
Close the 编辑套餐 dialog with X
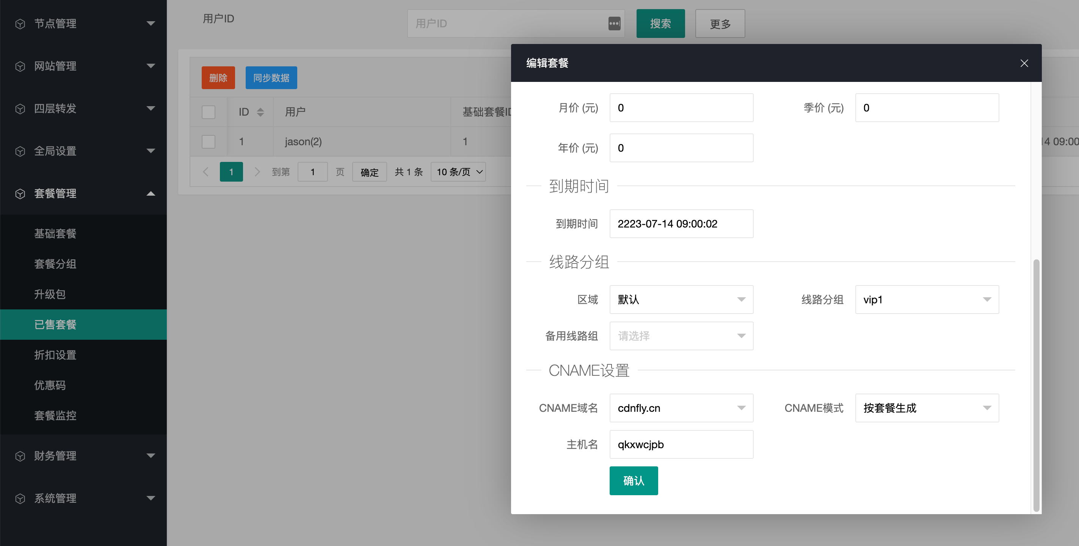point(1024,63)
